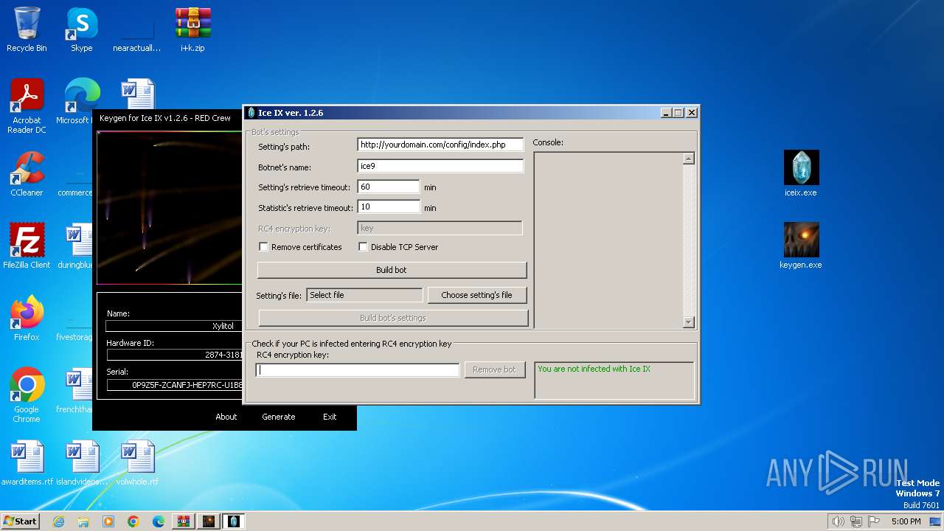Tick the Disable TCP Server checkbox

click(363, 247)
